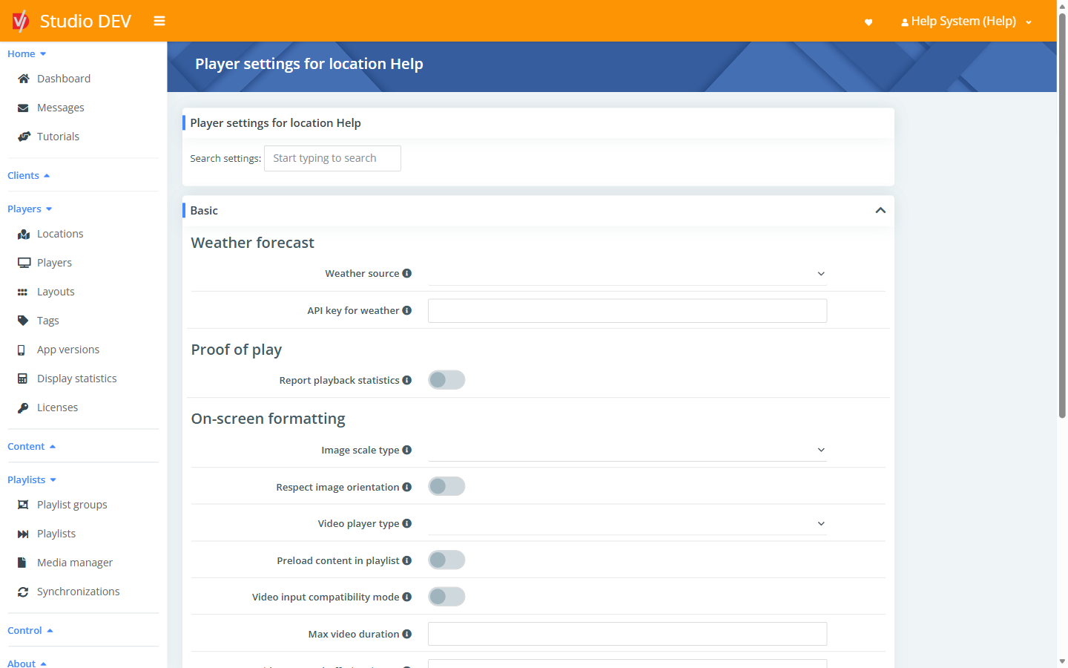Show info for Image scale type

pyautogui.click(x=406, y=450)
